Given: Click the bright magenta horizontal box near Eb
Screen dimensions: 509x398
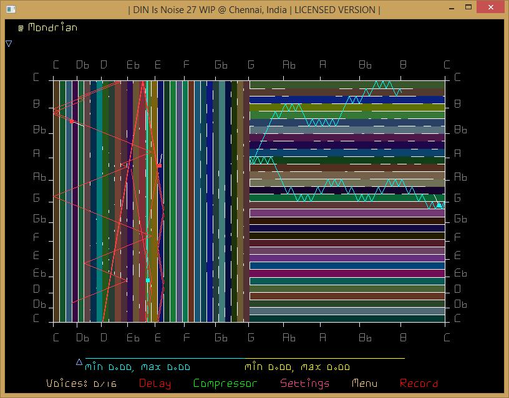Looking at the screenshot, I should pos(347,273).
